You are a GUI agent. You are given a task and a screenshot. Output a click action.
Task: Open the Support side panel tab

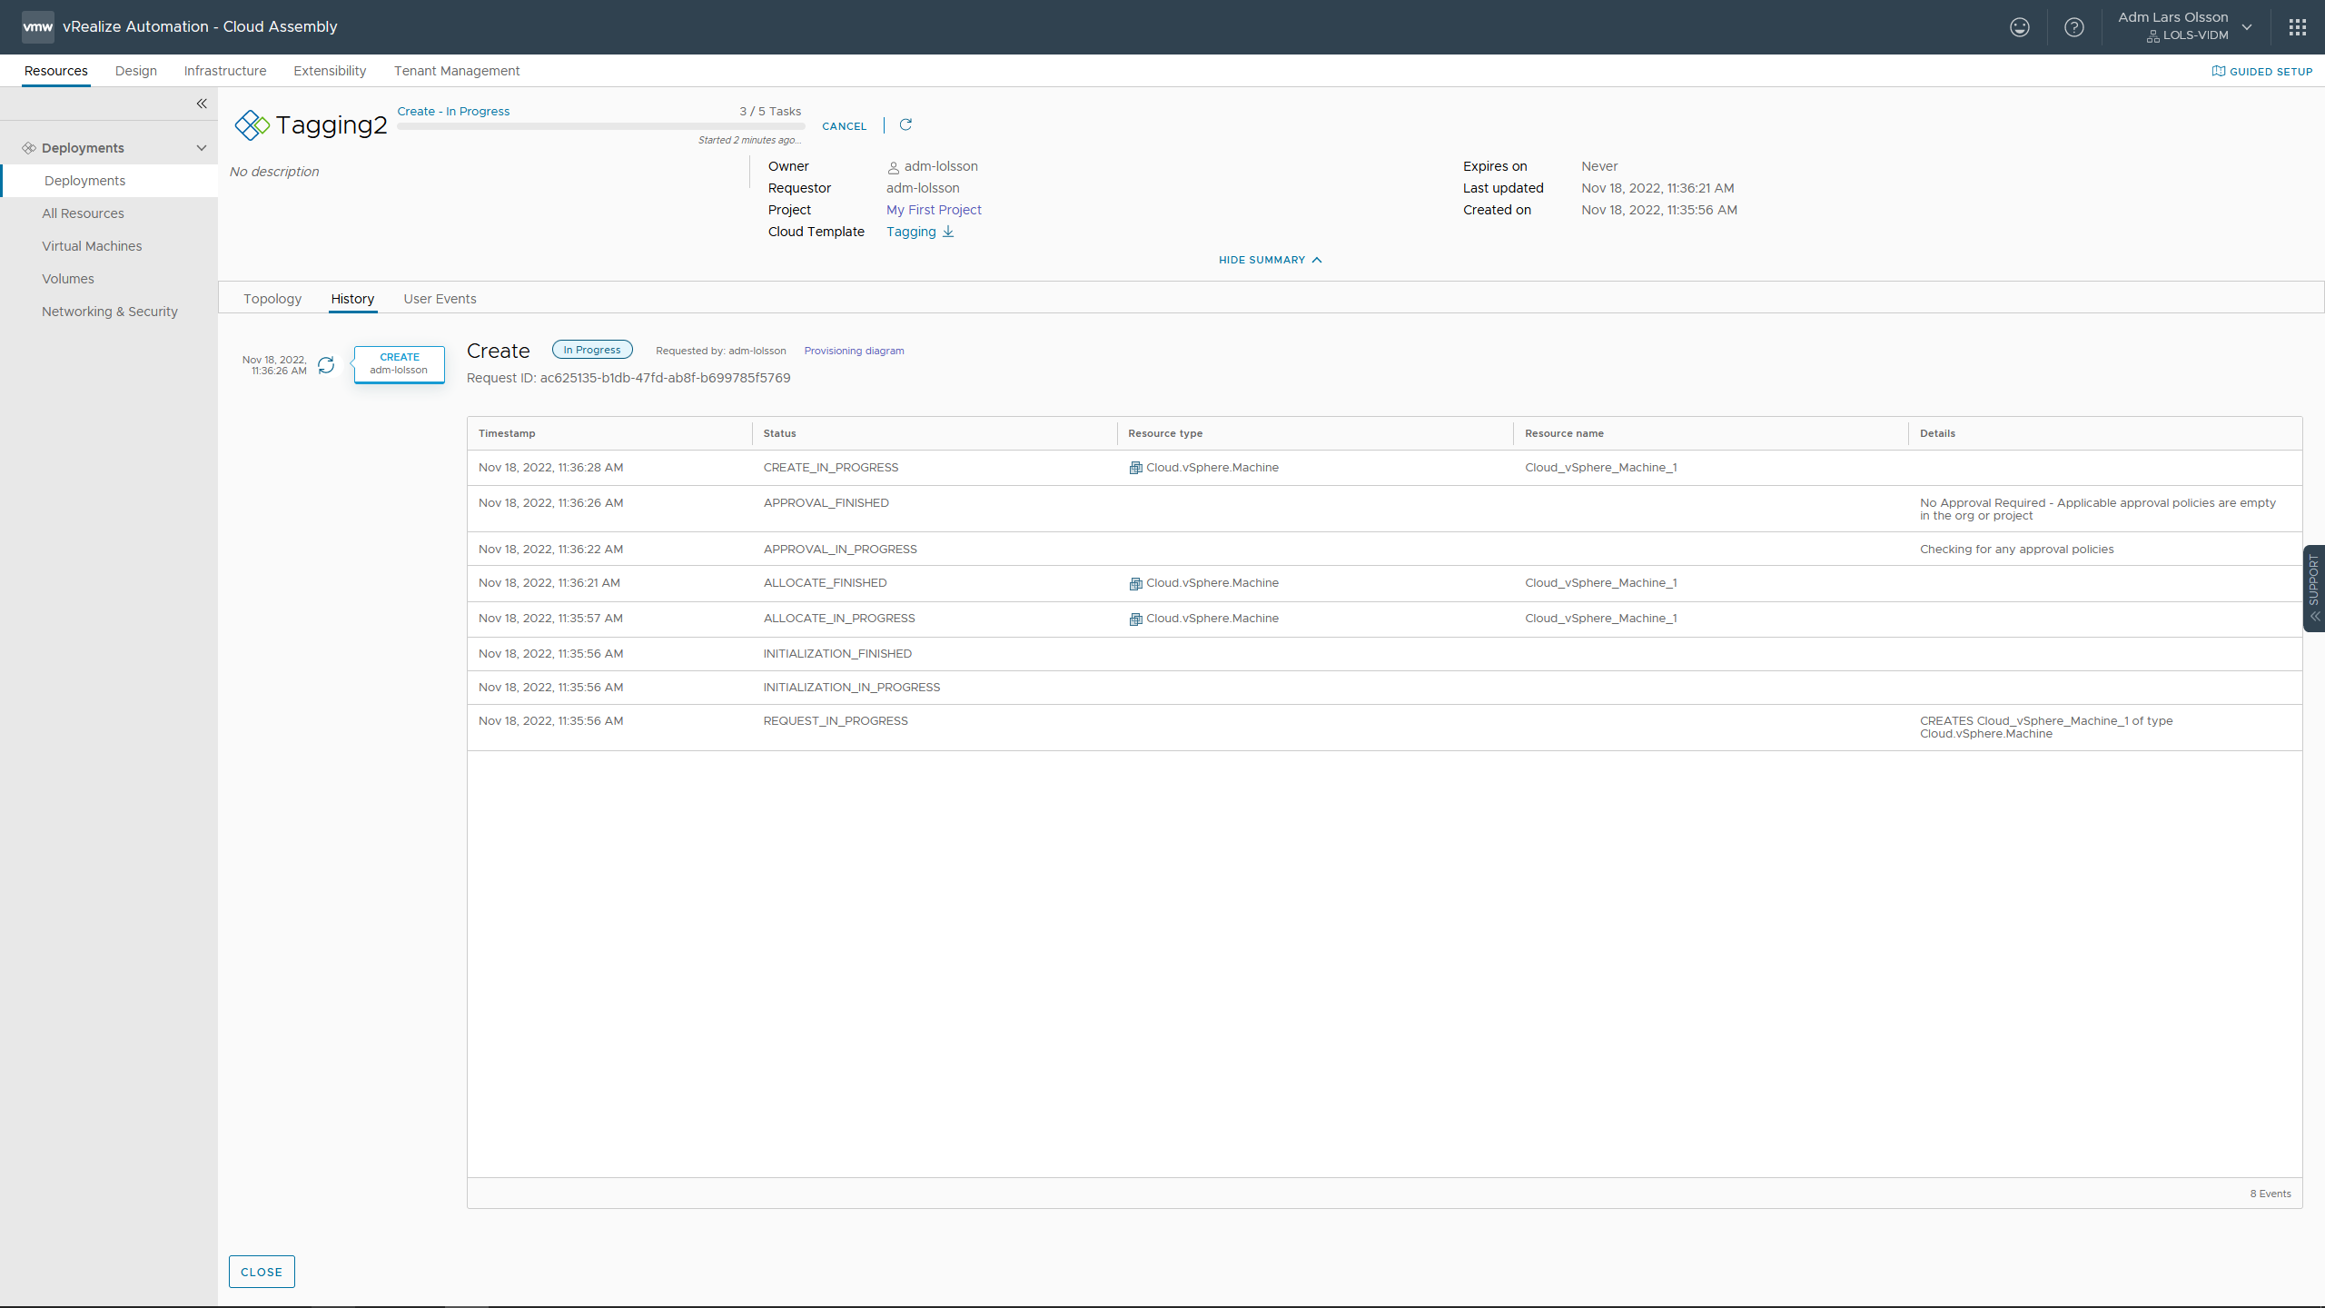click(2313, 588)
